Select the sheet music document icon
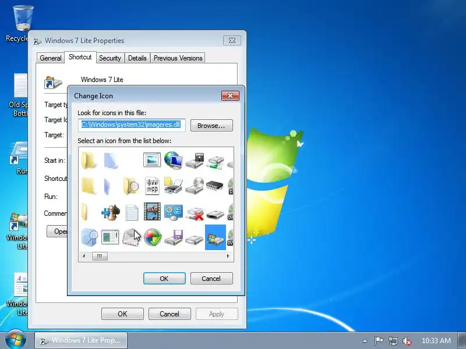This screenshot has height=349, width=466. (152, 186)
